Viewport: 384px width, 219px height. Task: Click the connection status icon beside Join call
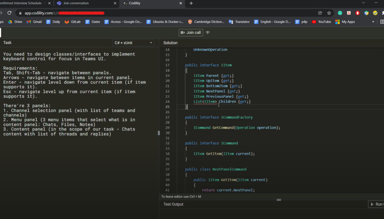(x=208, y=32)
